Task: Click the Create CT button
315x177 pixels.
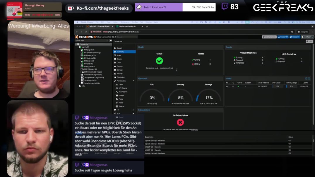Action: [x=295, y=37]
